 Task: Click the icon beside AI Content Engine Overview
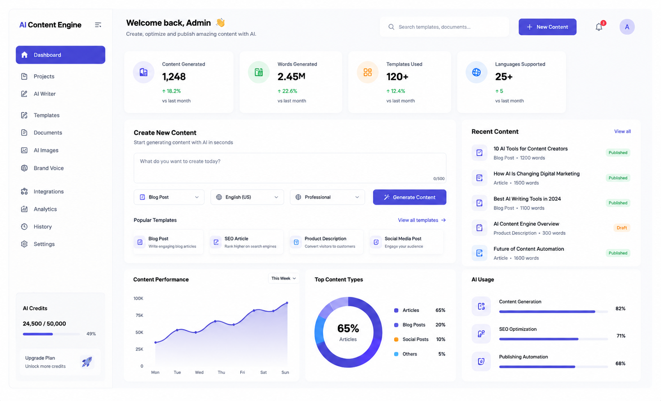click(x=479, y=228)
